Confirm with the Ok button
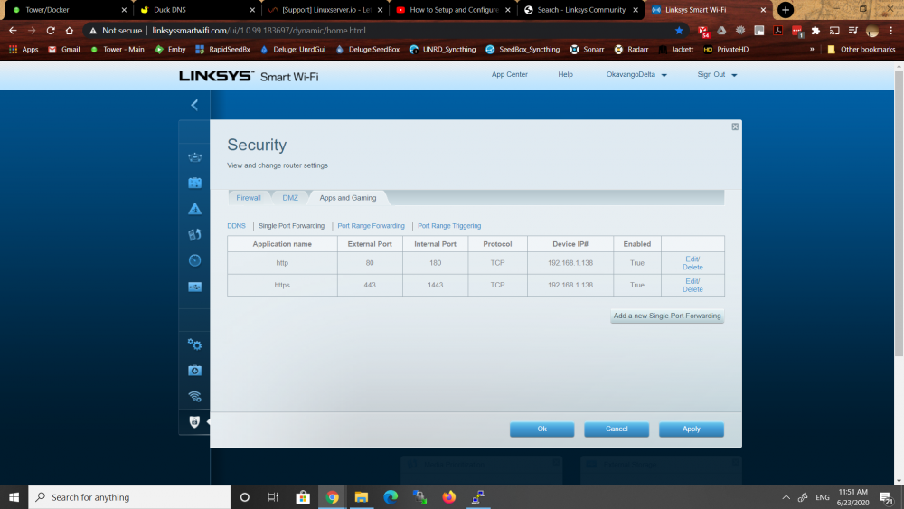Viewport: 904px width, 509px height. coord(541,429)
